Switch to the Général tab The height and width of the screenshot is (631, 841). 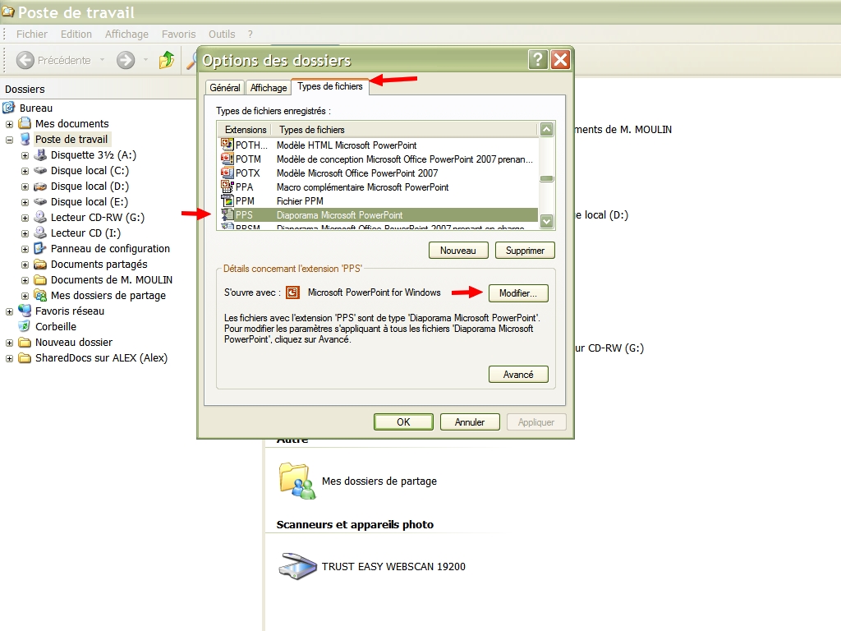click(225, 88)
